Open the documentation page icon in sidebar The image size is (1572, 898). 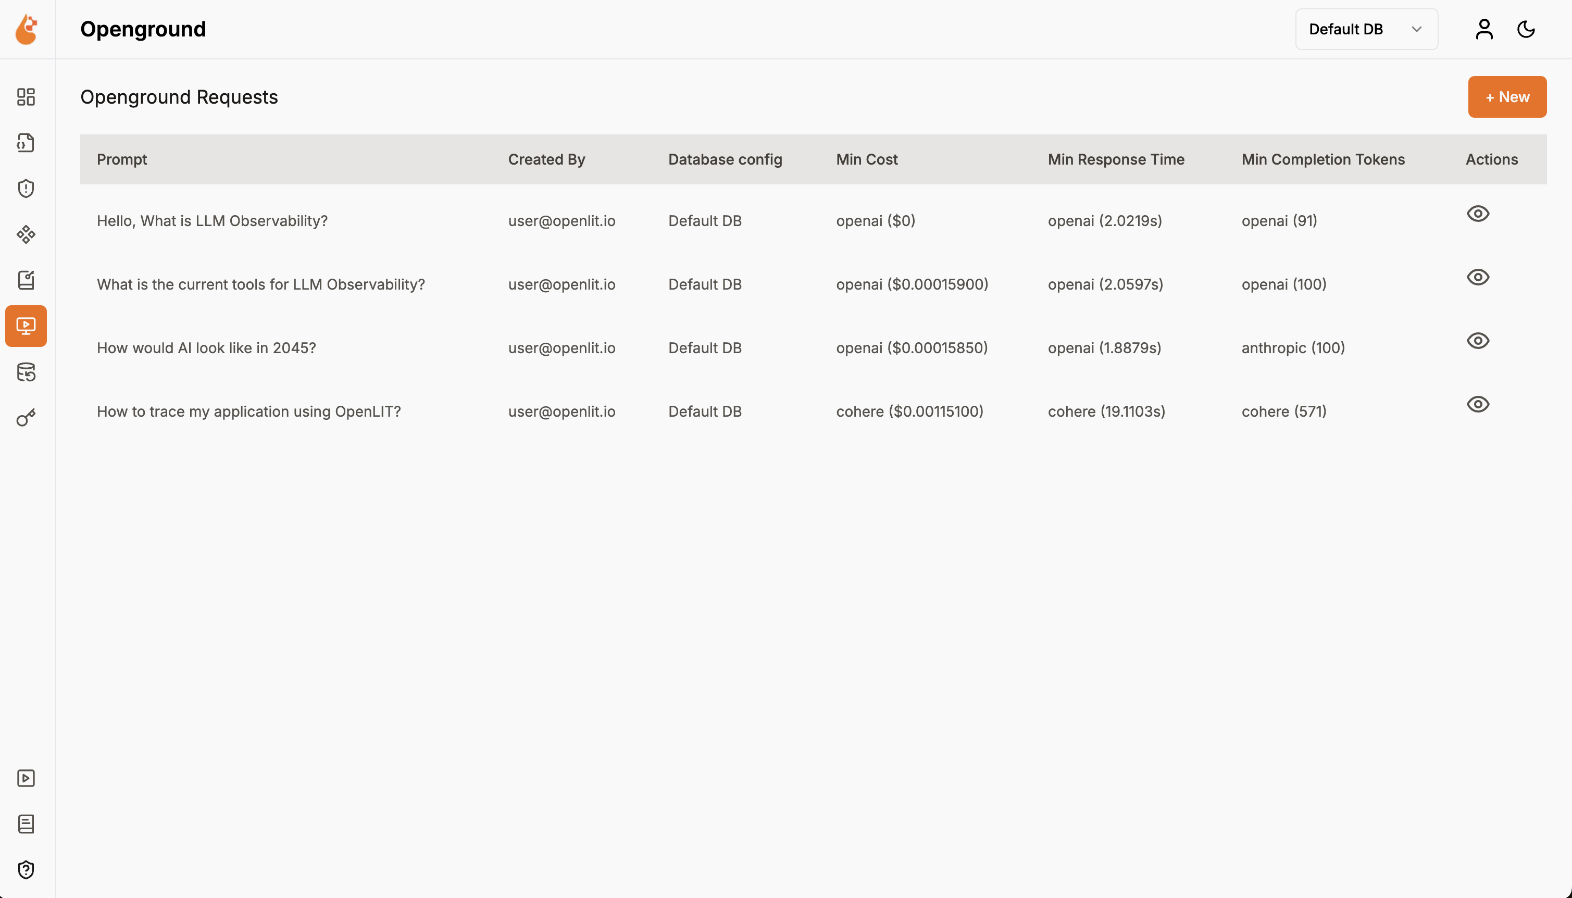point(26,824)
